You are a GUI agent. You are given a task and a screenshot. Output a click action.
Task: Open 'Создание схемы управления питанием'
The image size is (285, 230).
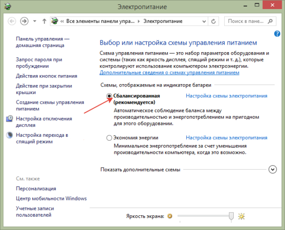click(x=50, y=105)
